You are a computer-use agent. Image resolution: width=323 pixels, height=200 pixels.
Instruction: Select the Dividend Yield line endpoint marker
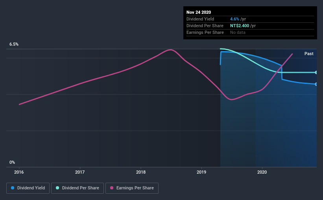click(316, 84)
